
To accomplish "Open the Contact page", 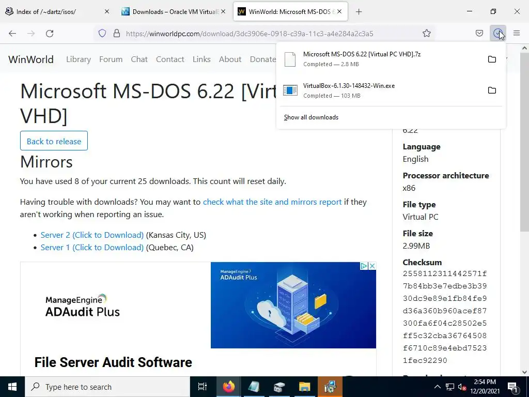I will [x=170, y=59].
